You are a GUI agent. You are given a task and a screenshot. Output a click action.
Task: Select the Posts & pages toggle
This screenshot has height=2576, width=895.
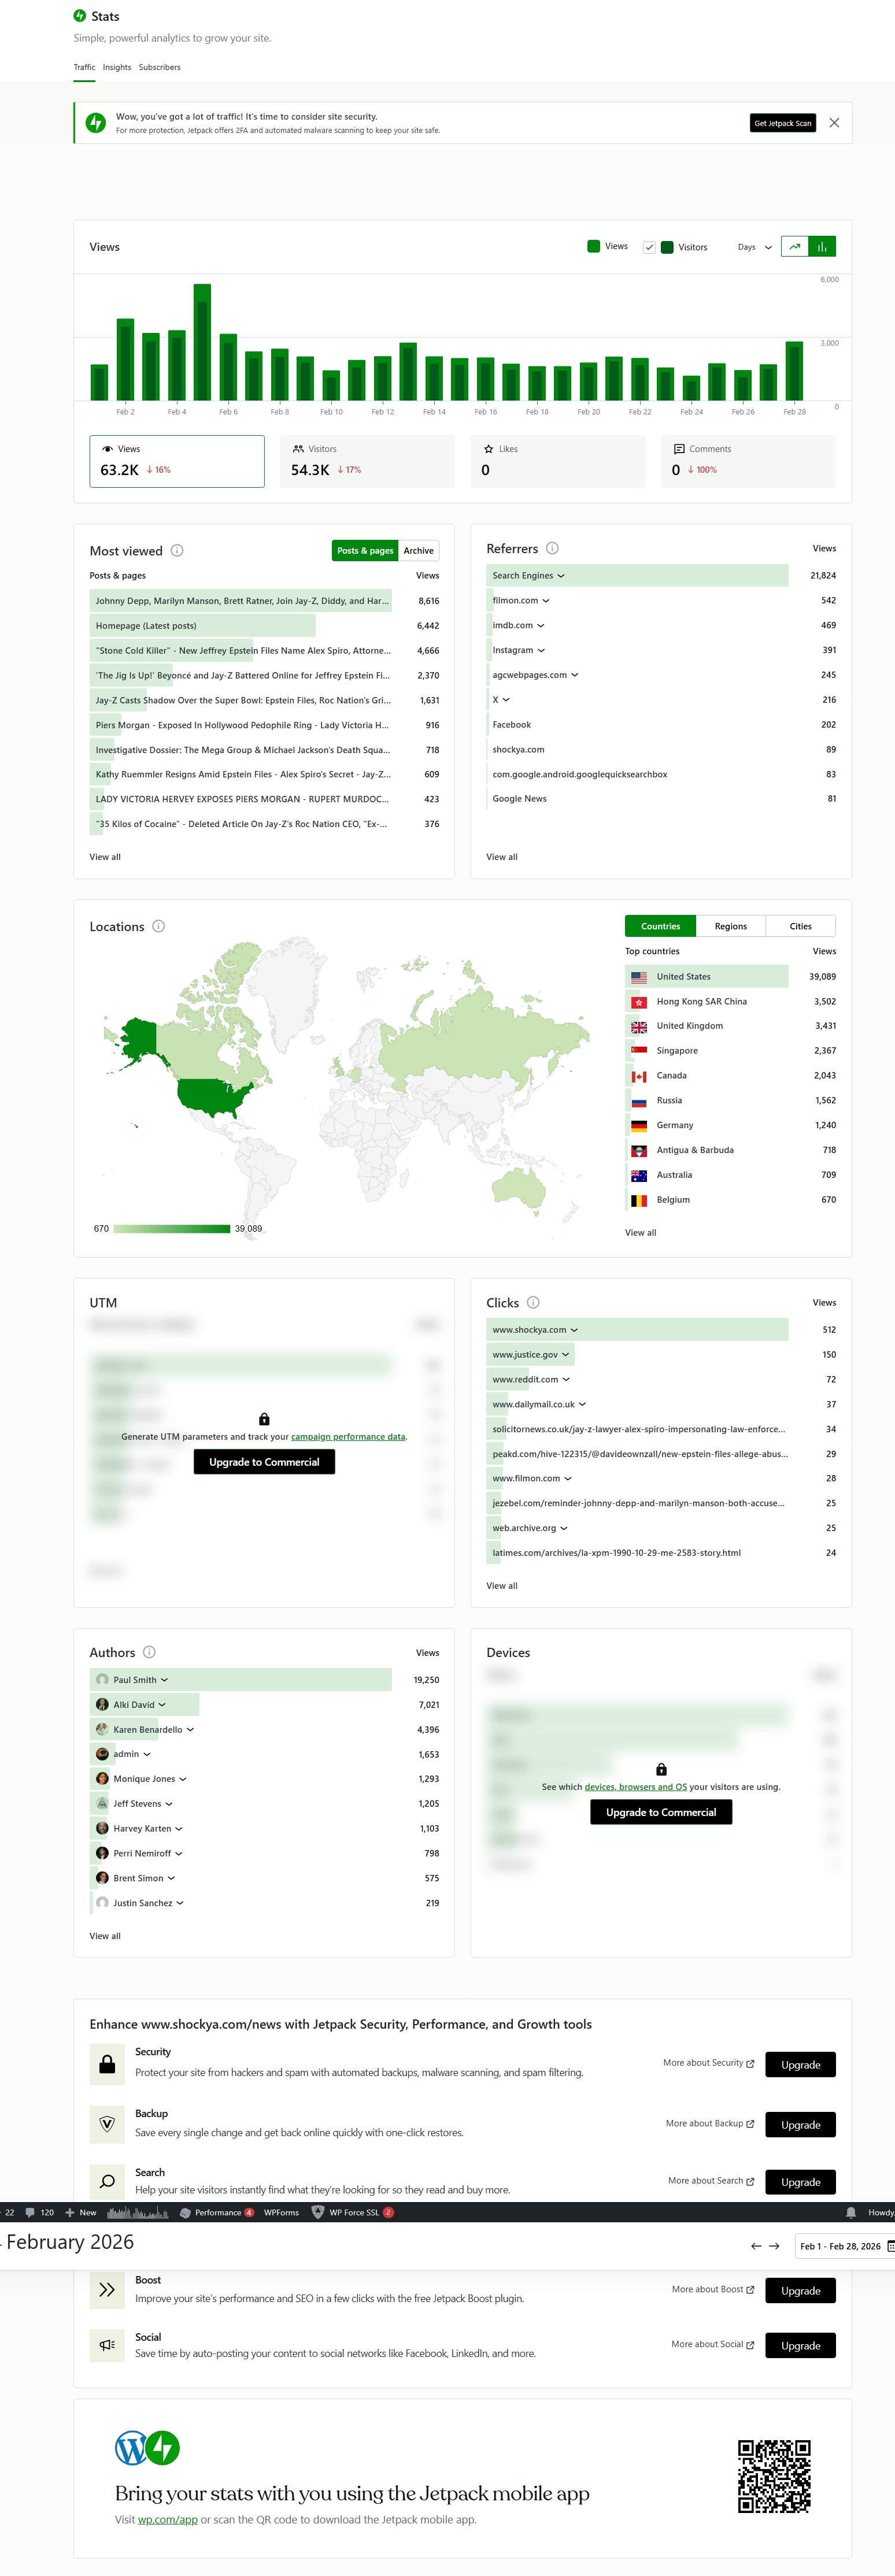click(365, 551)
